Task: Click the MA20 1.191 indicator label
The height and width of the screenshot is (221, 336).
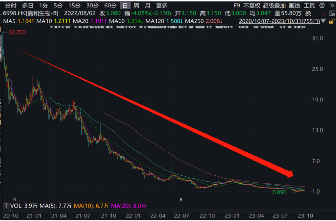Action: pos(89,21)
